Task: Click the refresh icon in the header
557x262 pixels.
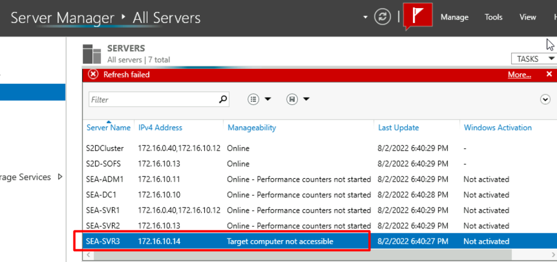Action: [x=382, y=17]
